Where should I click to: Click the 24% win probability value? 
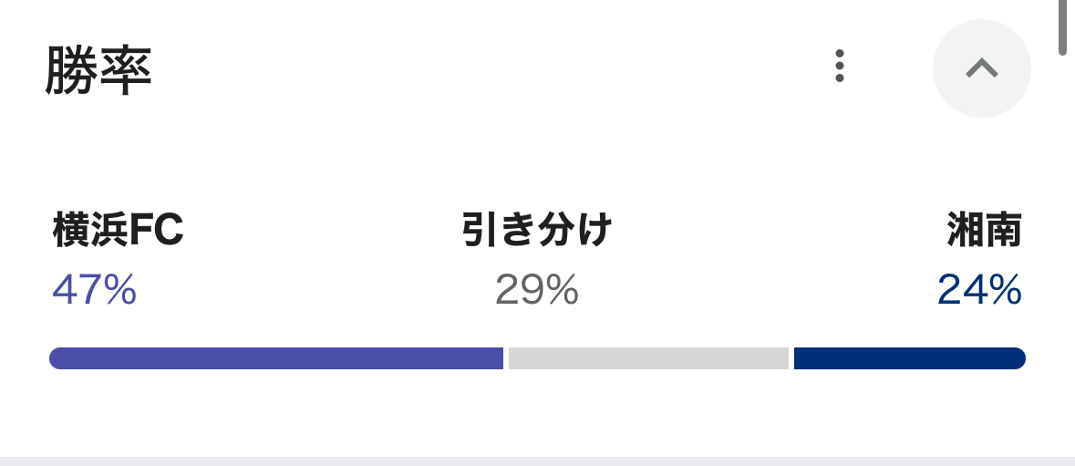click(979, 291)
